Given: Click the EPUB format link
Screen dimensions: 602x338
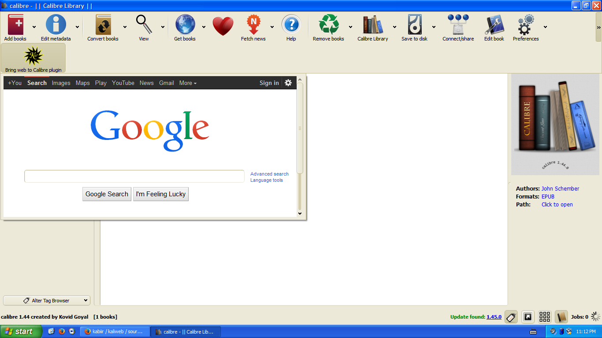Looking at the screenshot, I should point(548,196).
